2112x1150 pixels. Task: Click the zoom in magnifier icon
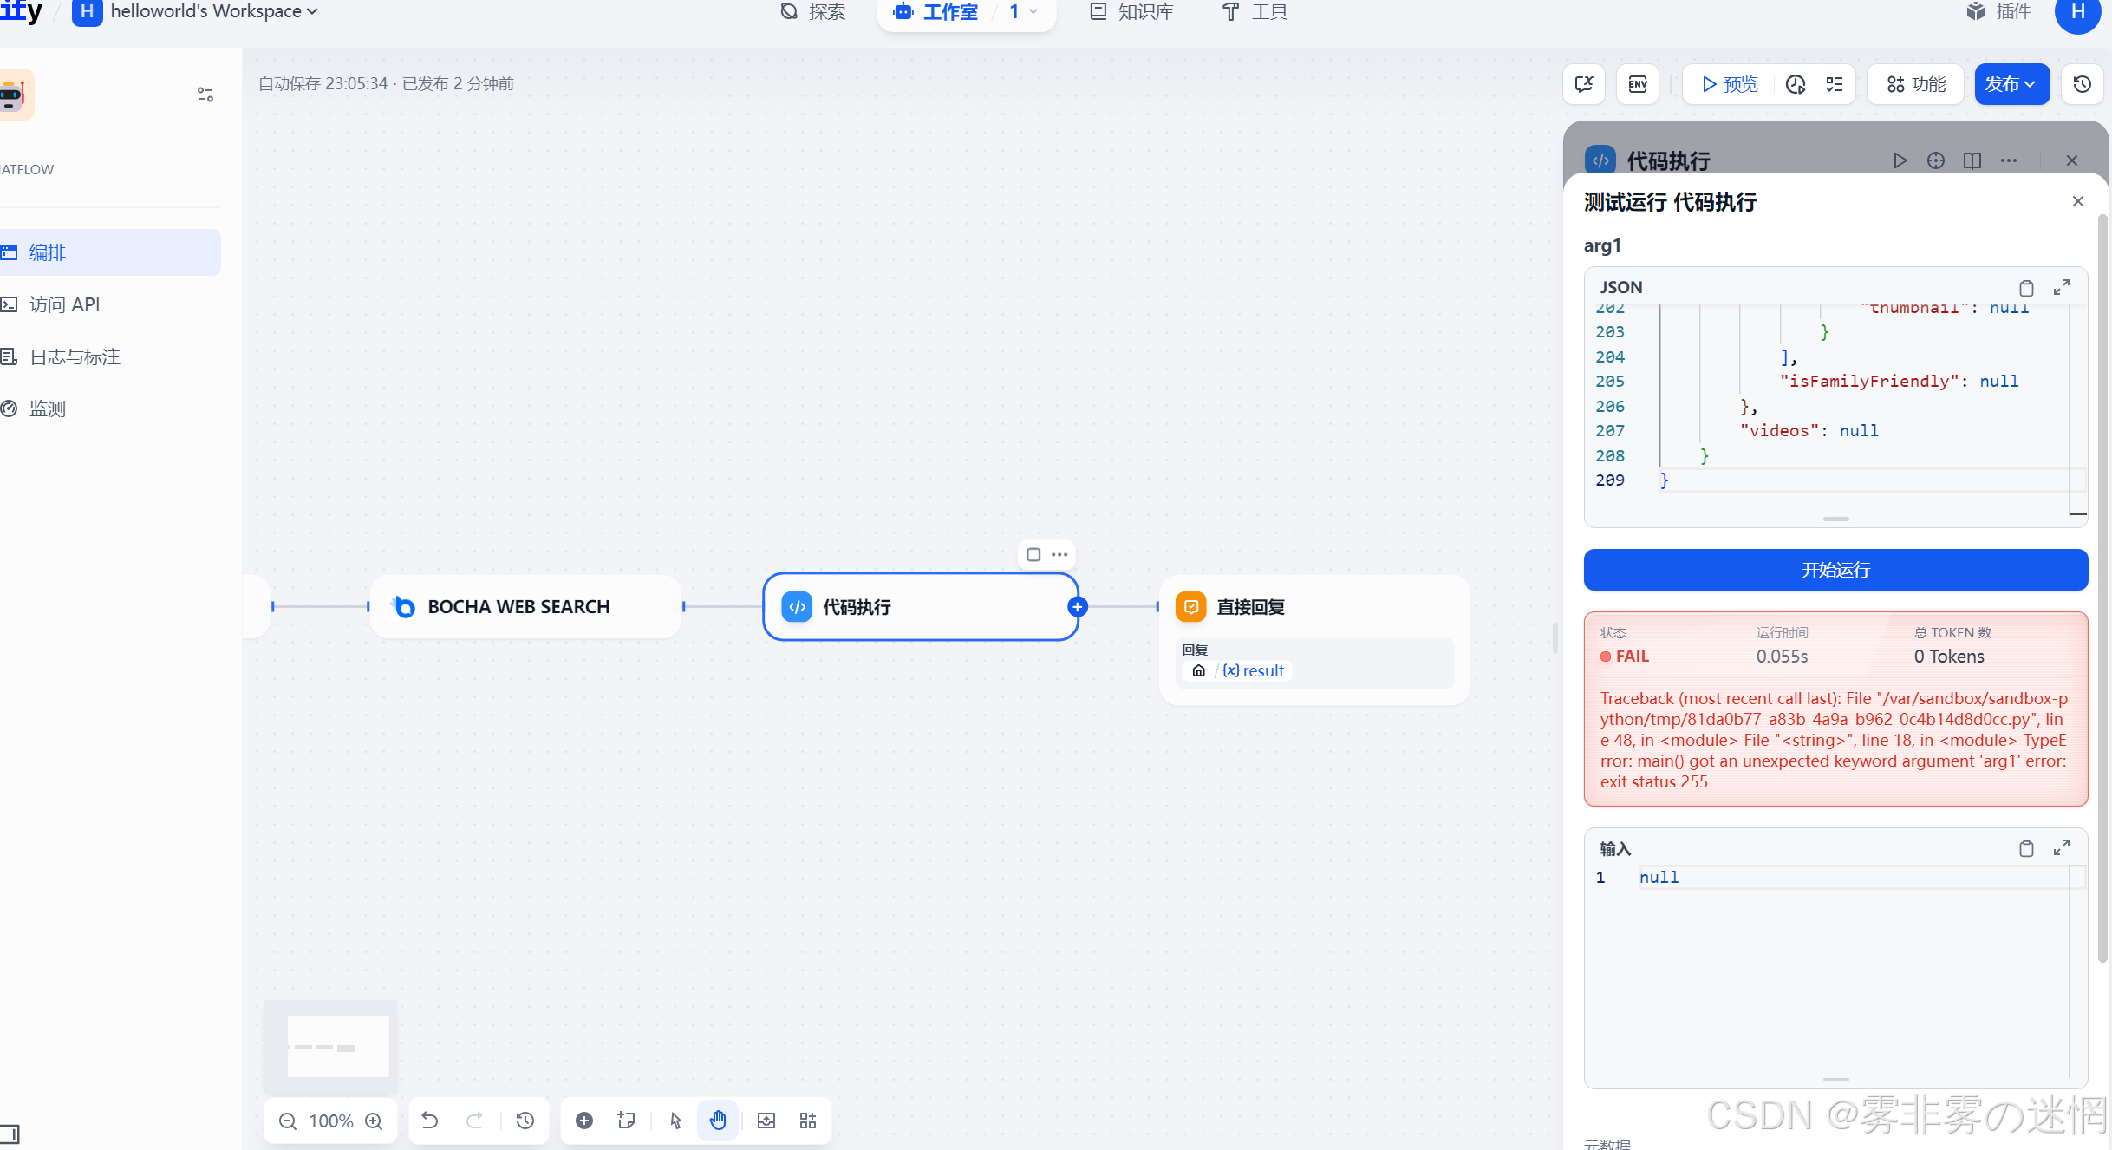coord(374,1121)
